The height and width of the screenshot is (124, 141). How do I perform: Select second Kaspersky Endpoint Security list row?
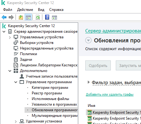tap(113, 118)
